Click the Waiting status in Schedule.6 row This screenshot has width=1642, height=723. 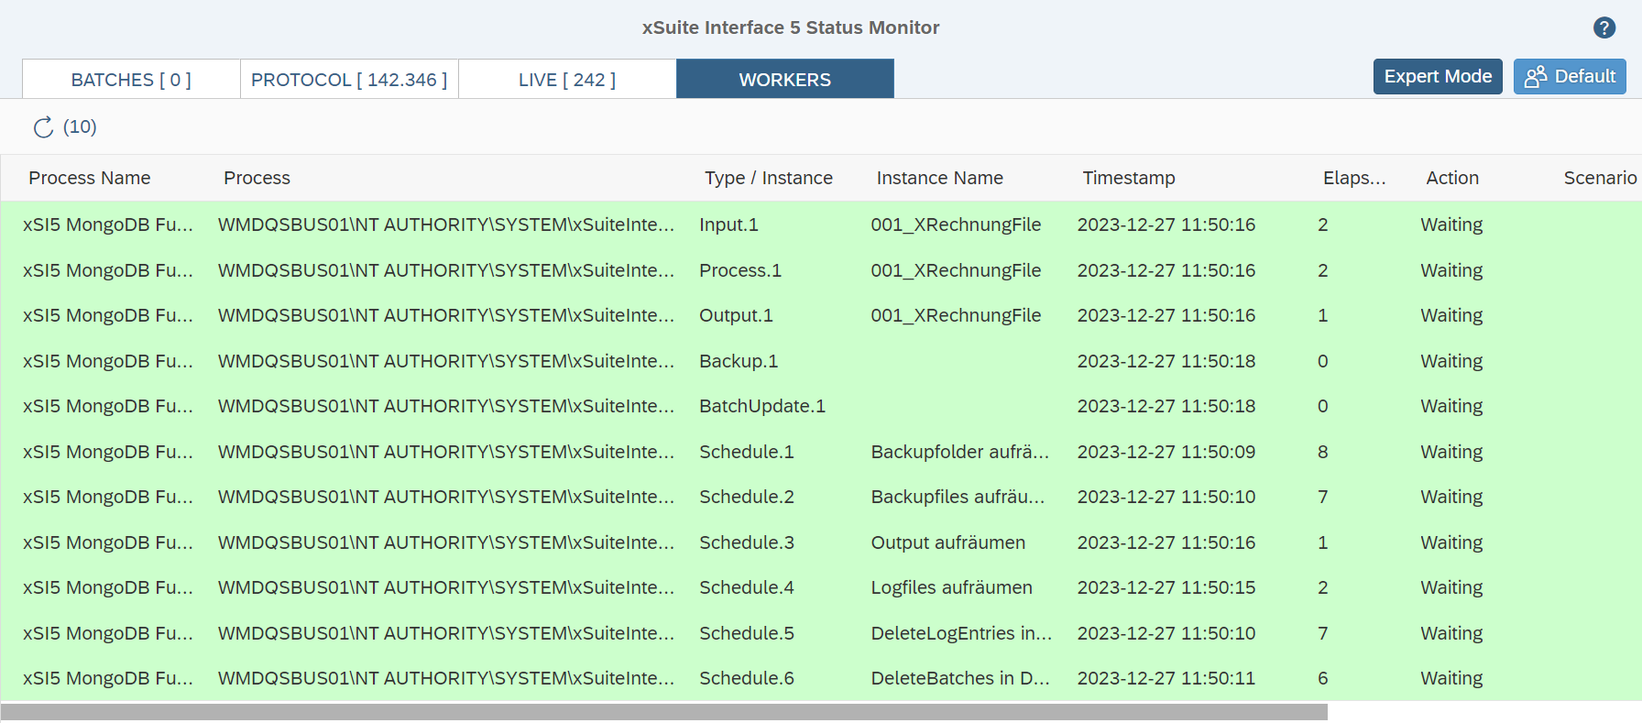coord(1451,678)
